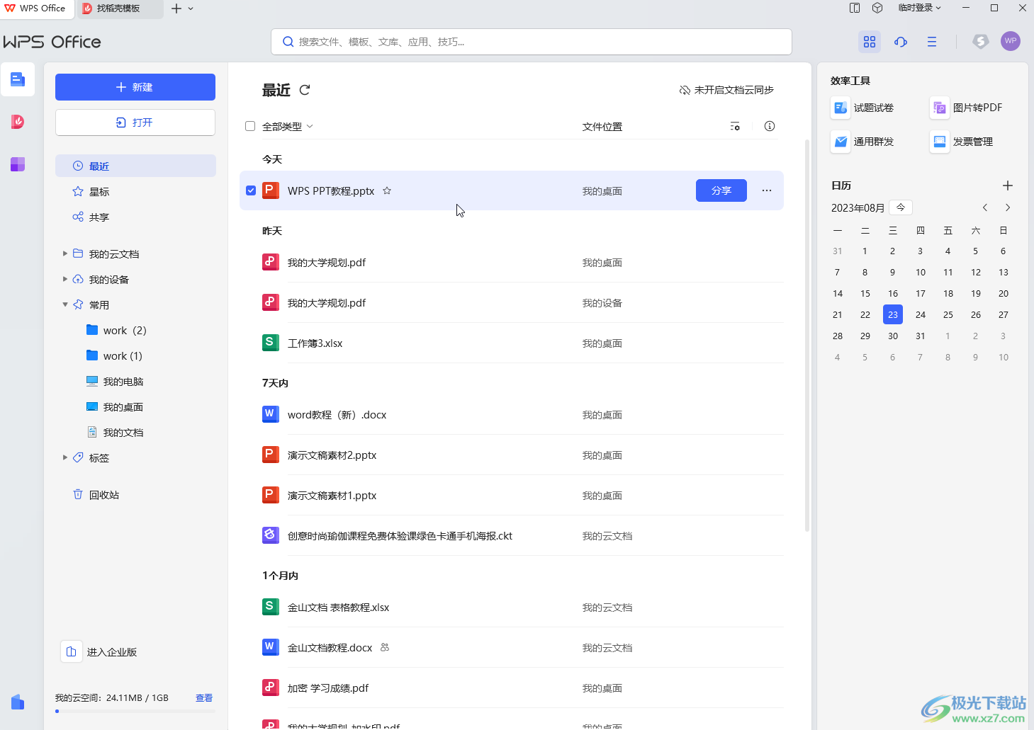The height and width of the screenshot is (730, 1034).
Task: Click the 打开 button
Action: point(135,122)
